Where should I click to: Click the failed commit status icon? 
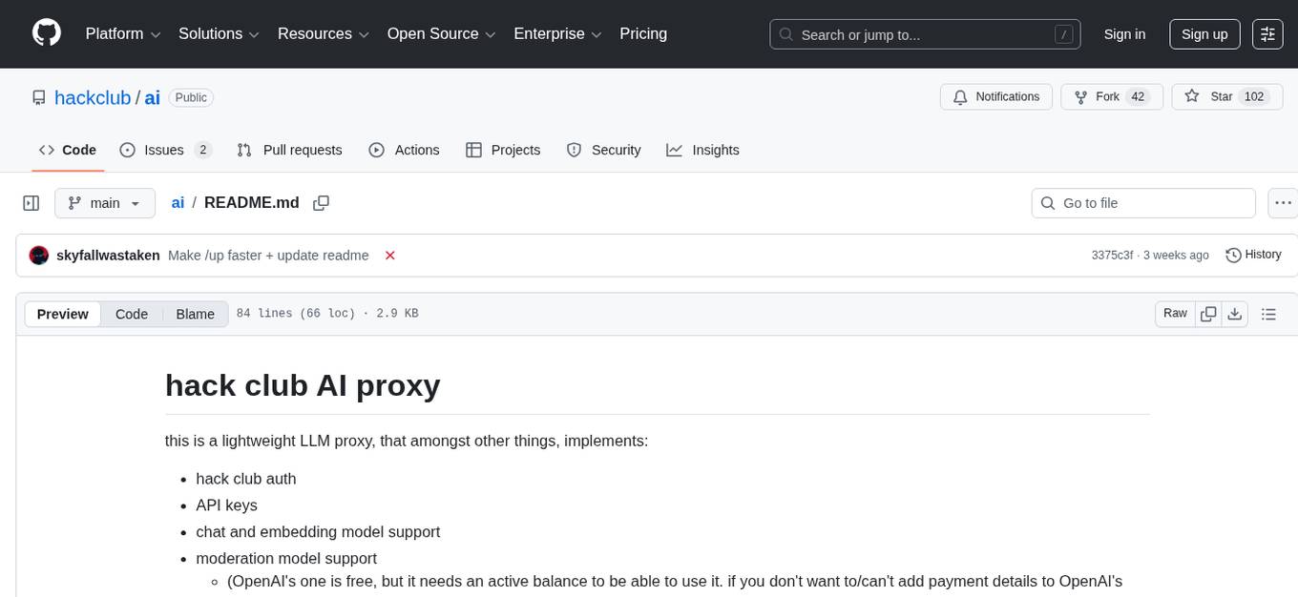(389, 256)
